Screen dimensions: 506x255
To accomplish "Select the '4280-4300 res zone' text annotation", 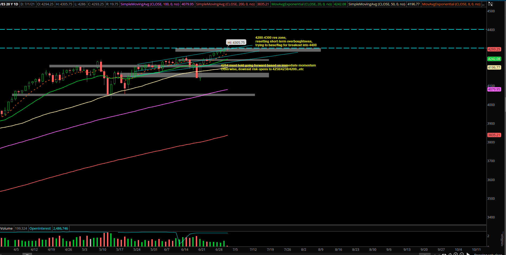I will [286, 41].
